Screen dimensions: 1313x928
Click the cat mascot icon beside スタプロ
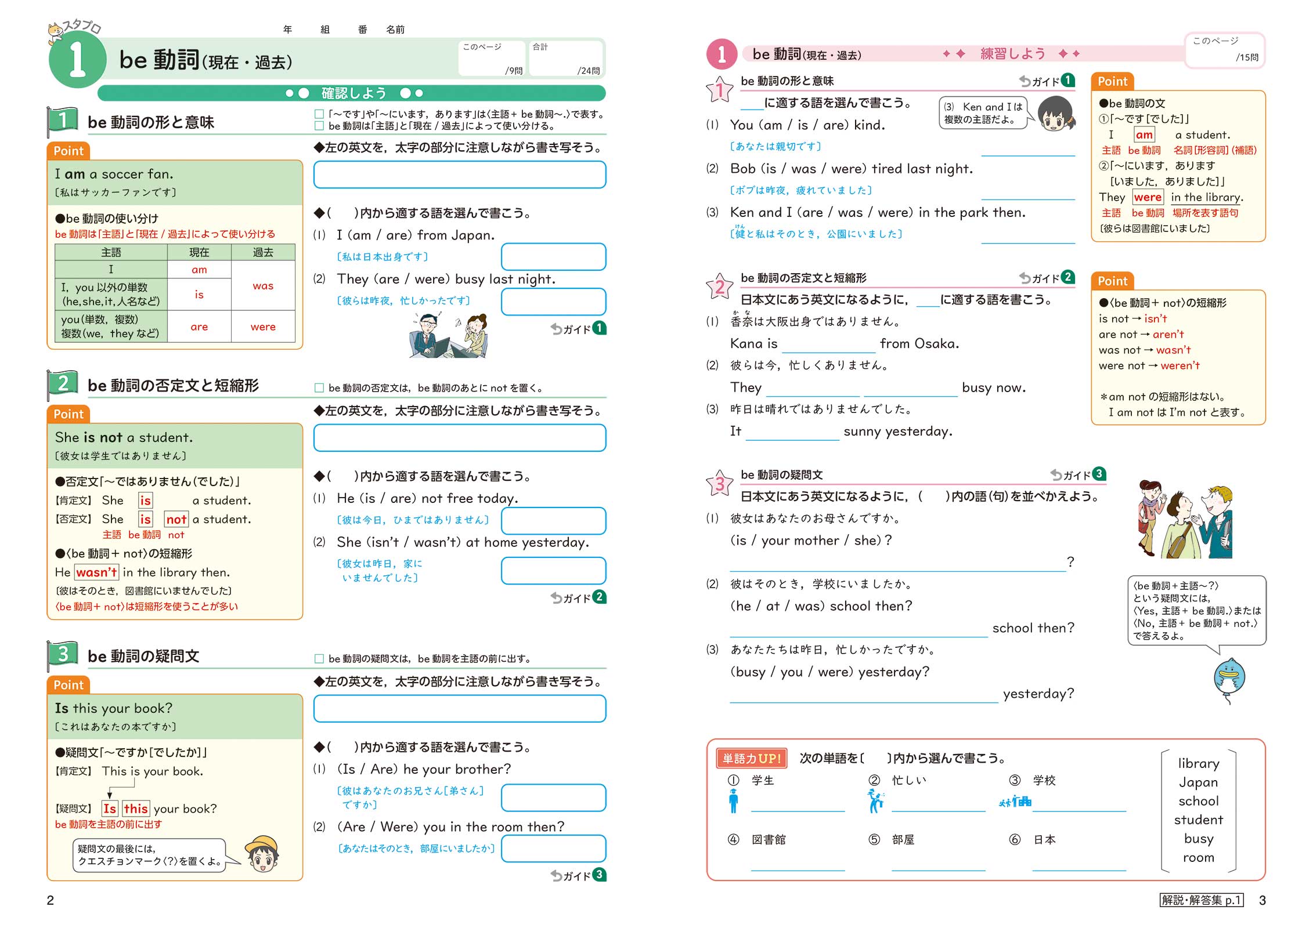pos(55,33)
